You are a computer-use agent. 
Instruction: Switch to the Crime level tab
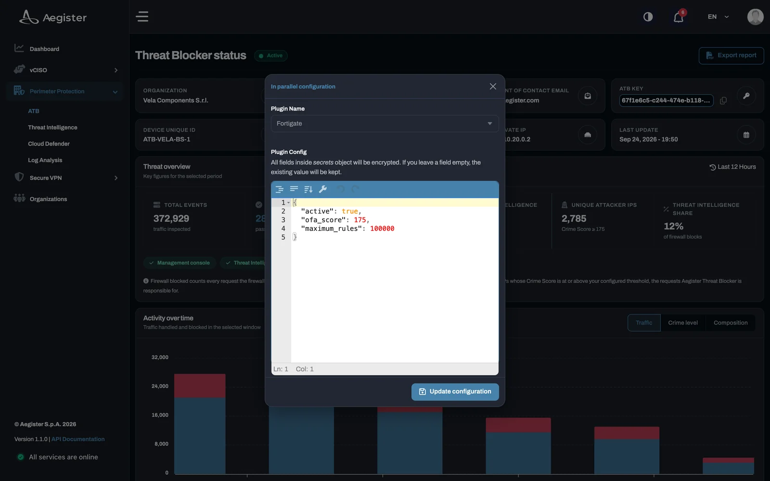pos(683,323)
